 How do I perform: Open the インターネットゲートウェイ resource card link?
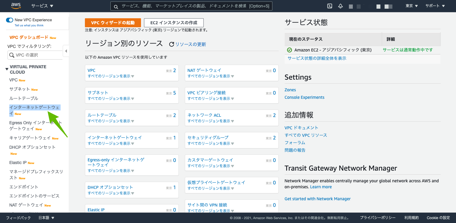(115, 138)
